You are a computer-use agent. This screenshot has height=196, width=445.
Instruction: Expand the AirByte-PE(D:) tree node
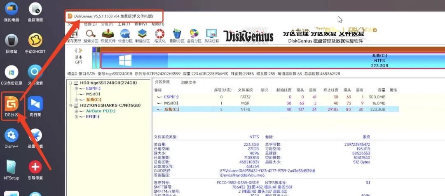76,111
